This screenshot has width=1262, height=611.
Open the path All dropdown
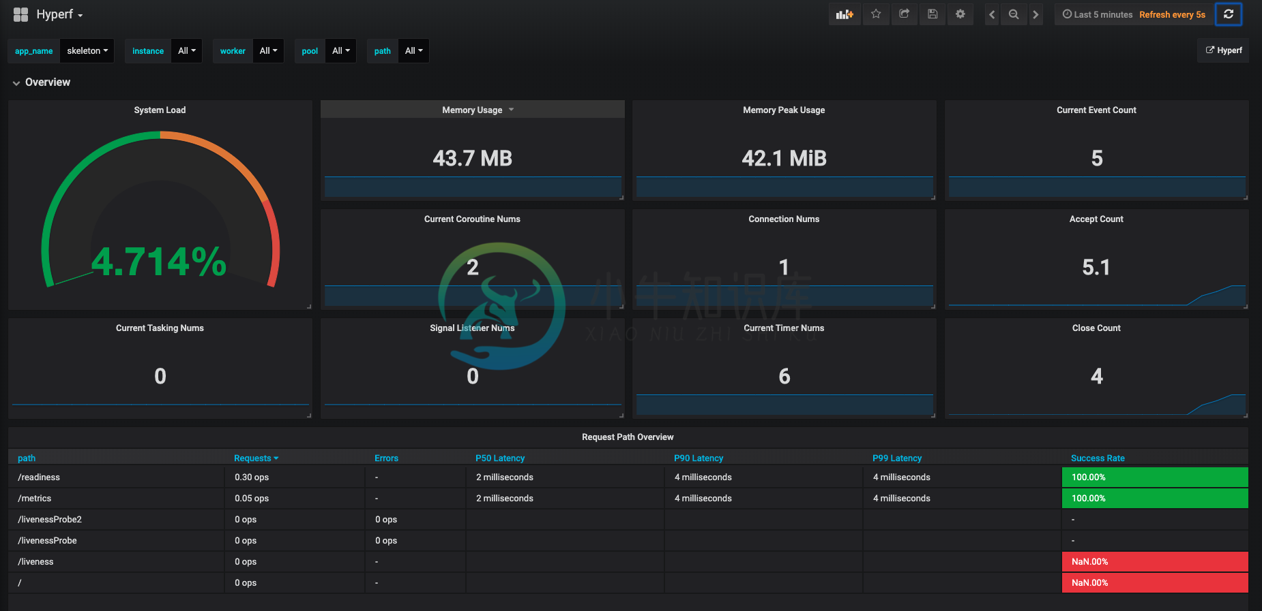click(413, 51)
